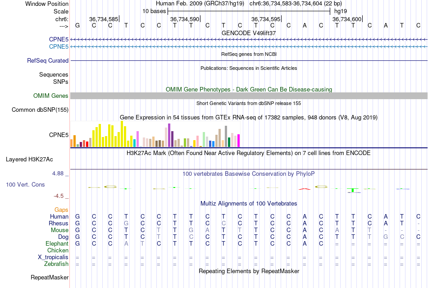428x288 pixels.
Task: Click the Mouse alignment row label
Action: click(x=59, y=230)
